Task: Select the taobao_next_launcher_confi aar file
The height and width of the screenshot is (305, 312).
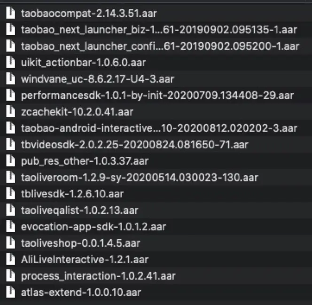Action: [x=160, y=47]
